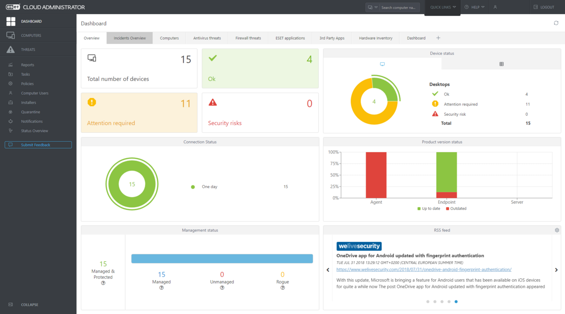
Task: Open Quarantine from the sidebar
Action: pos(30,112)
